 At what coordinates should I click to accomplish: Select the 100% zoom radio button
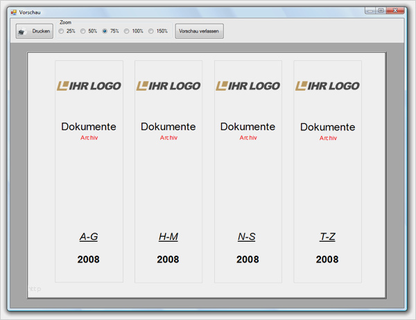pos(127,31)
